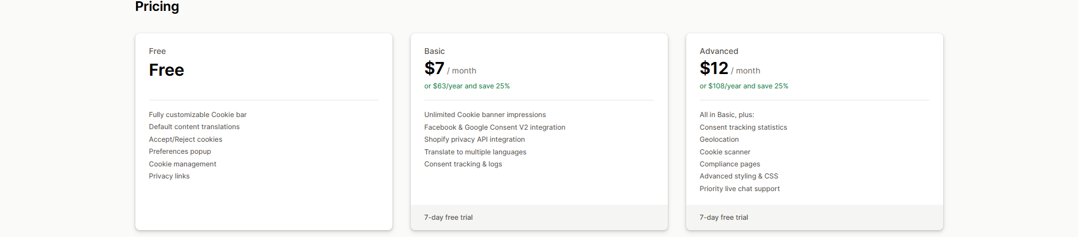Image resolution: width=1078 pixels, height=237 pixels.
Task: Click the Advanced plan 7-day free trial footer
Action: [723, 217]
